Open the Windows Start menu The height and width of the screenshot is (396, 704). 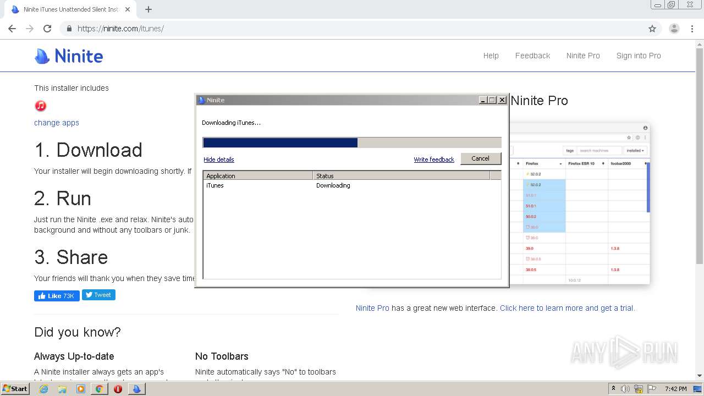15,389
